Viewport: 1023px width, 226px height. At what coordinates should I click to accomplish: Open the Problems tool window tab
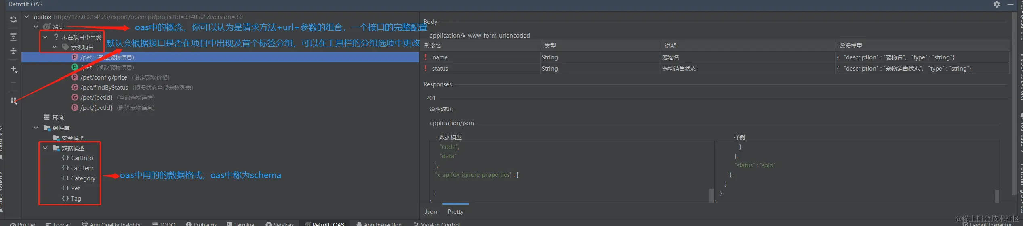coord(201,224)
